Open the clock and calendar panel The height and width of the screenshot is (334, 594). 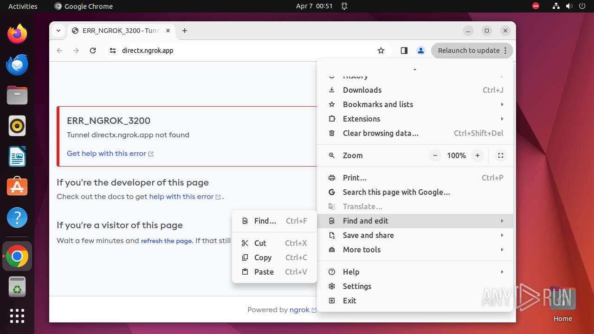click(314, 6)
